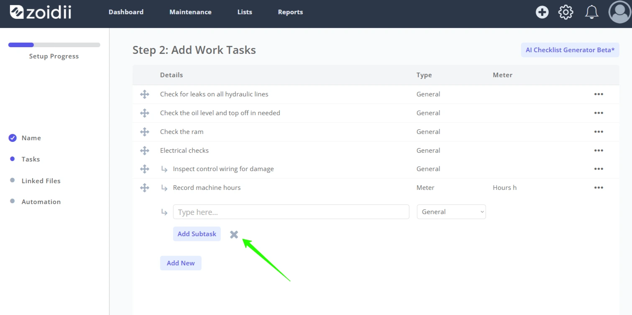Image resolution: width=632 pixels, height=315 pixels.
Task: Go to Linked Files step
Action: tap(41, 181)
